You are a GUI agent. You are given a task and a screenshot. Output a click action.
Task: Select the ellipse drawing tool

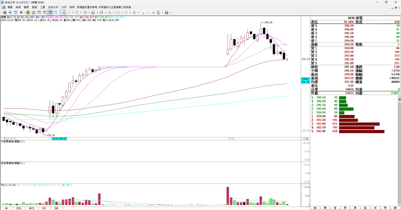pyautogui.click(x=126, y=12)
